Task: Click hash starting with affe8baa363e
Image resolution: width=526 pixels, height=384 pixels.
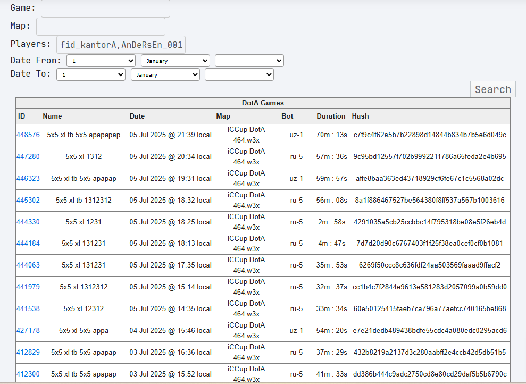Action: [x=430, y=178]
